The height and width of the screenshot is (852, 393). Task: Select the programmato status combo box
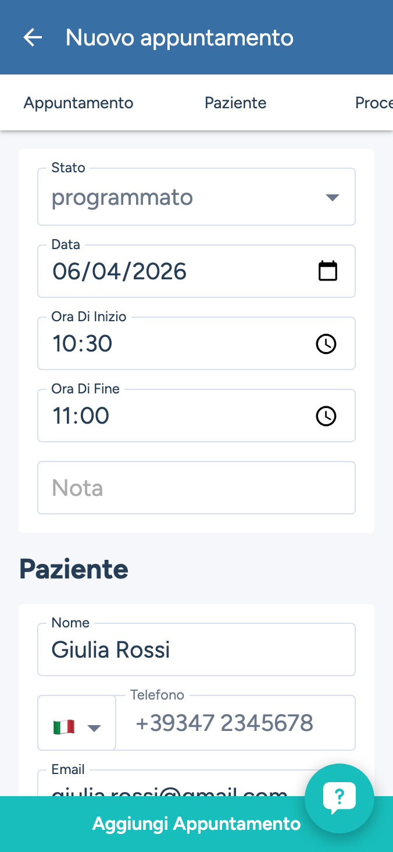click(x=174, y=198)
